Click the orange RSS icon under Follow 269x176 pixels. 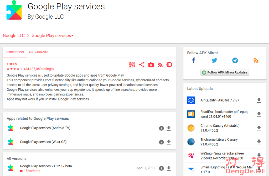point(256,61)
